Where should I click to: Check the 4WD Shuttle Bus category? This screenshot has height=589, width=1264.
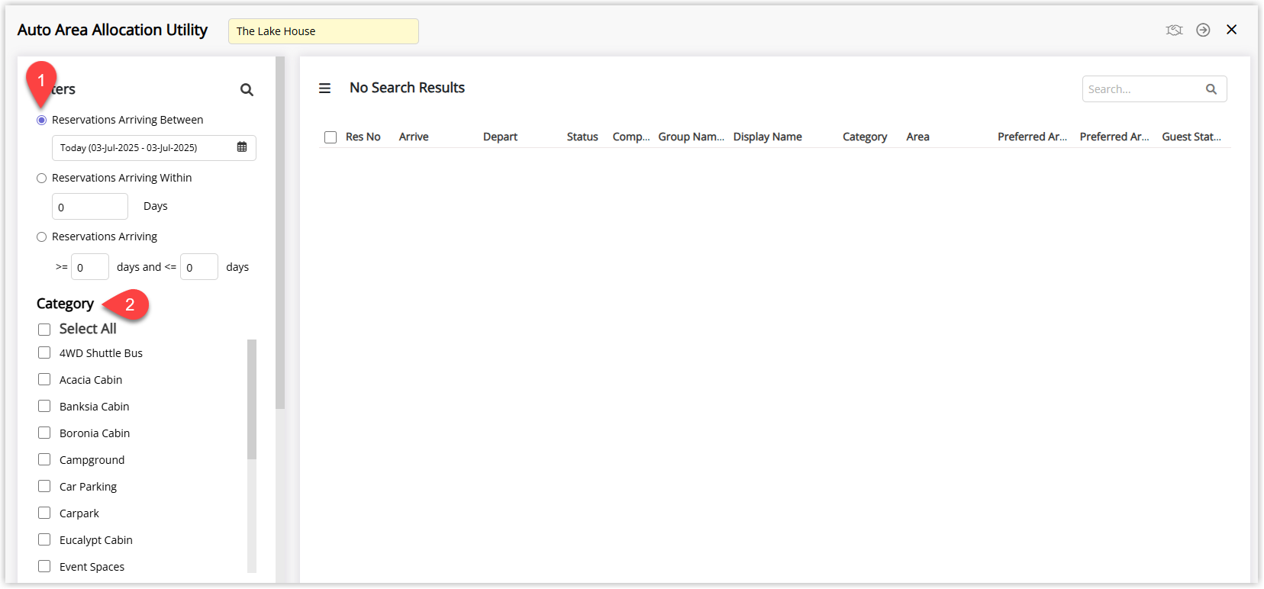click(x=44, y=353)
